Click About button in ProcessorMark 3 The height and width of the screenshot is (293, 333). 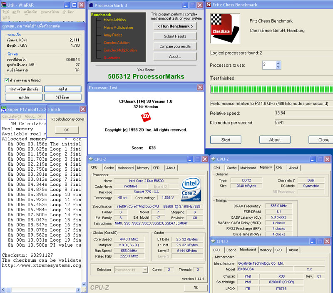(x=175, y=56)
